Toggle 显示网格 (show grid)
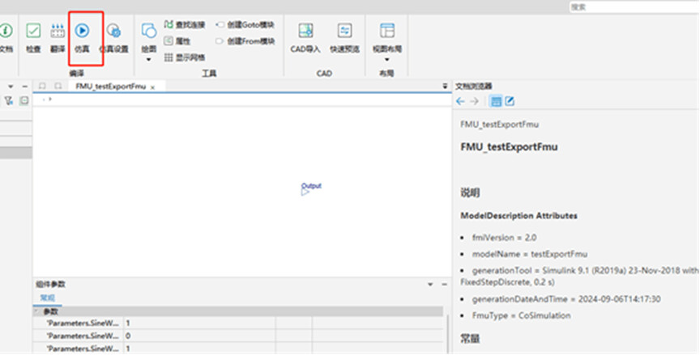700x355 pixels. pyautogui.click(x=185, y=57)
